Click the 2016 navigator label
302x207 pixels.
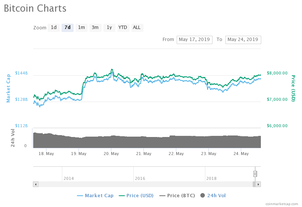[140, 178]
